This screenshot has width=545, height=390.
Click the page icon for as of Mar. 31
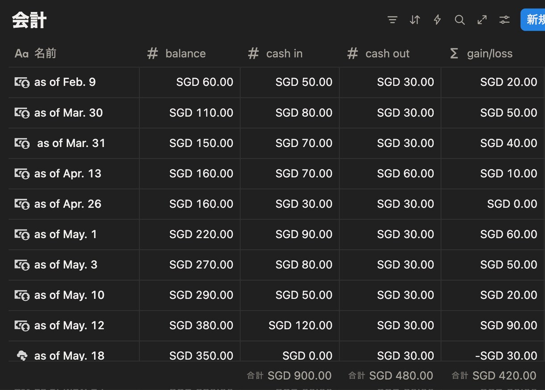(x=22, y=143)
